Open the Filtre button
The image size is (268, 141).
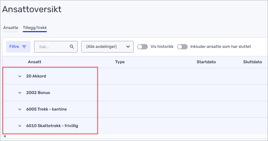click(18, 47)
